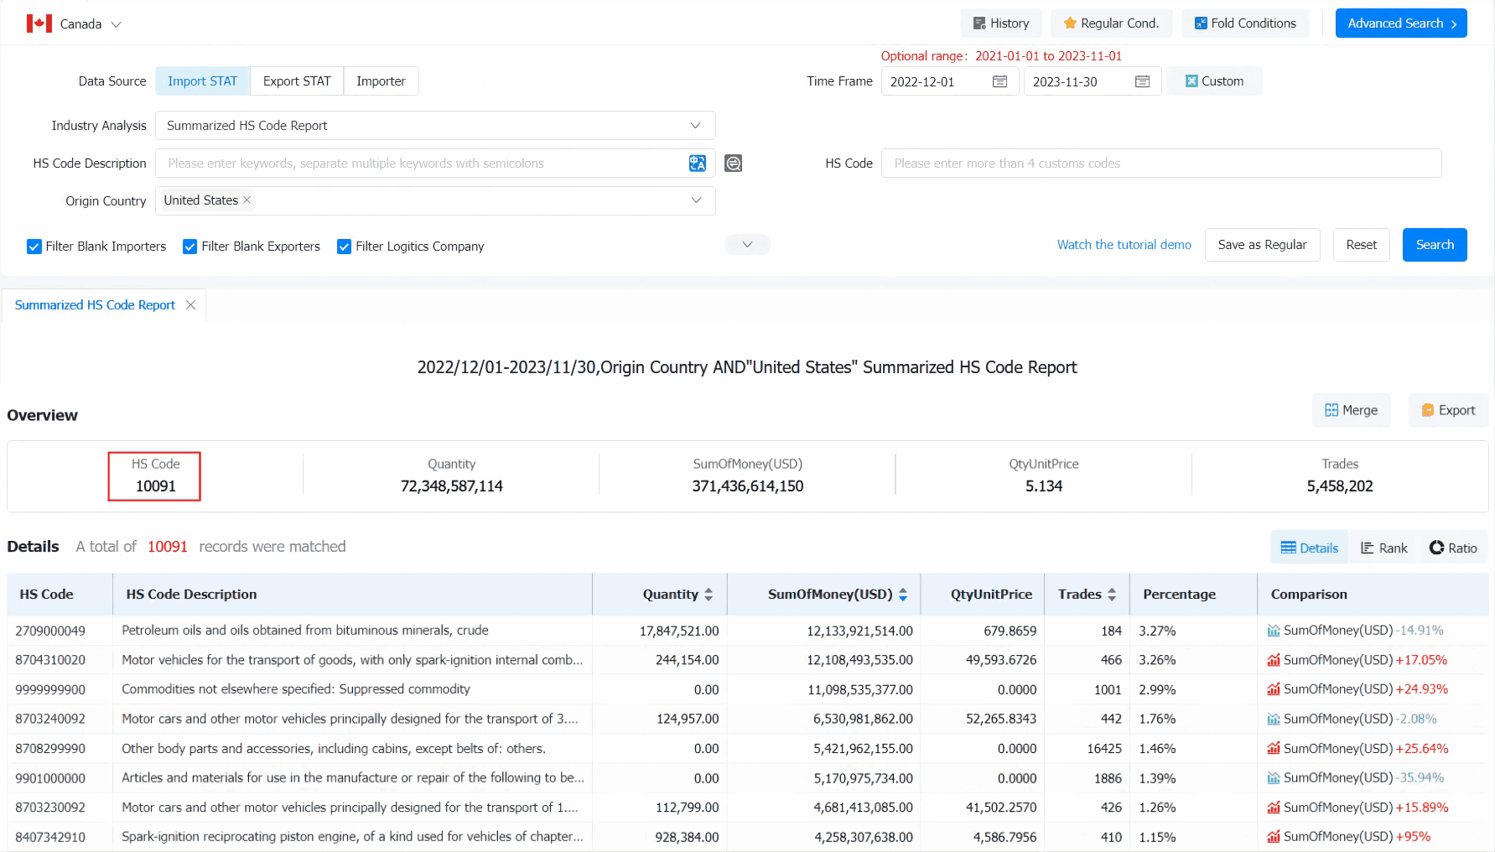The width and height of the screenshot is (1495, 852).
Task: Click the 10091 records matched count
Action: tap(168, 547)
